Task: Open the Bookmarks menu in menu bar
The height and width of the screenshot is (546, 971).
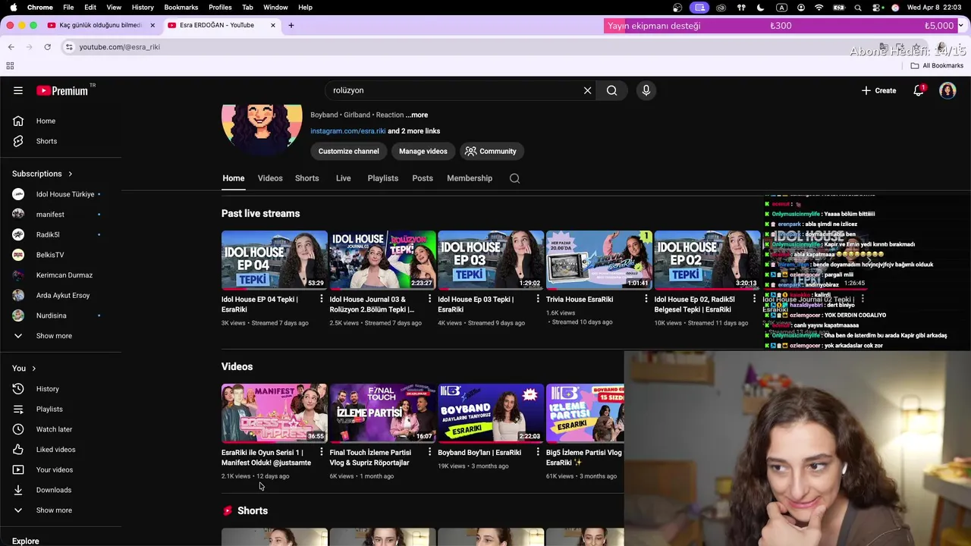Action: [181, 7]
